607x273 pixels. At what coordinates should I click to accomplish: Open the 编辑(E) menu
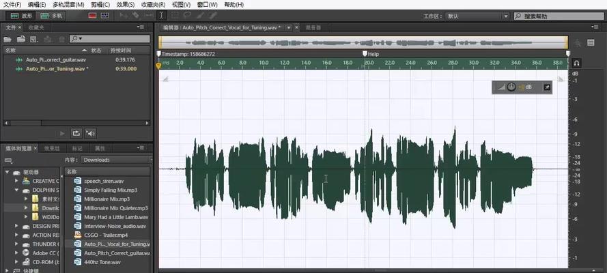[x=37, y=5]
